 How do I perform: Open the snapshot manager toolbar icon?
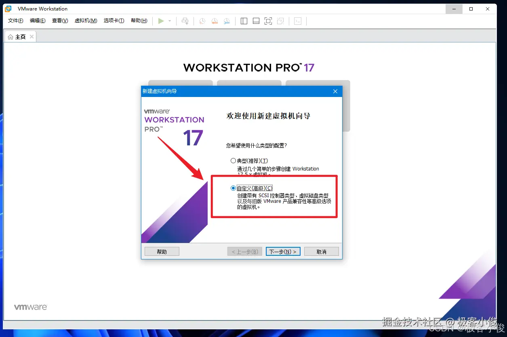tap(227, 21)
